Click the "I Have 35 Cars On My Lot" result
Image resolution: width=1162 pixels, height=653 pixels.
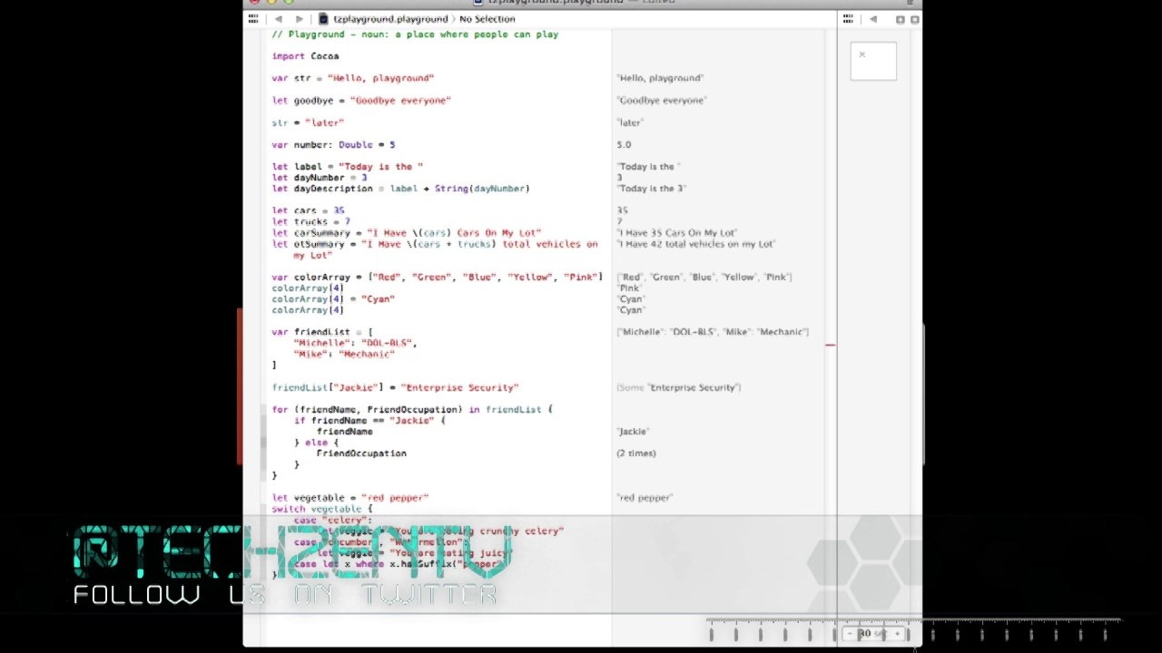[x=677, y=233]
